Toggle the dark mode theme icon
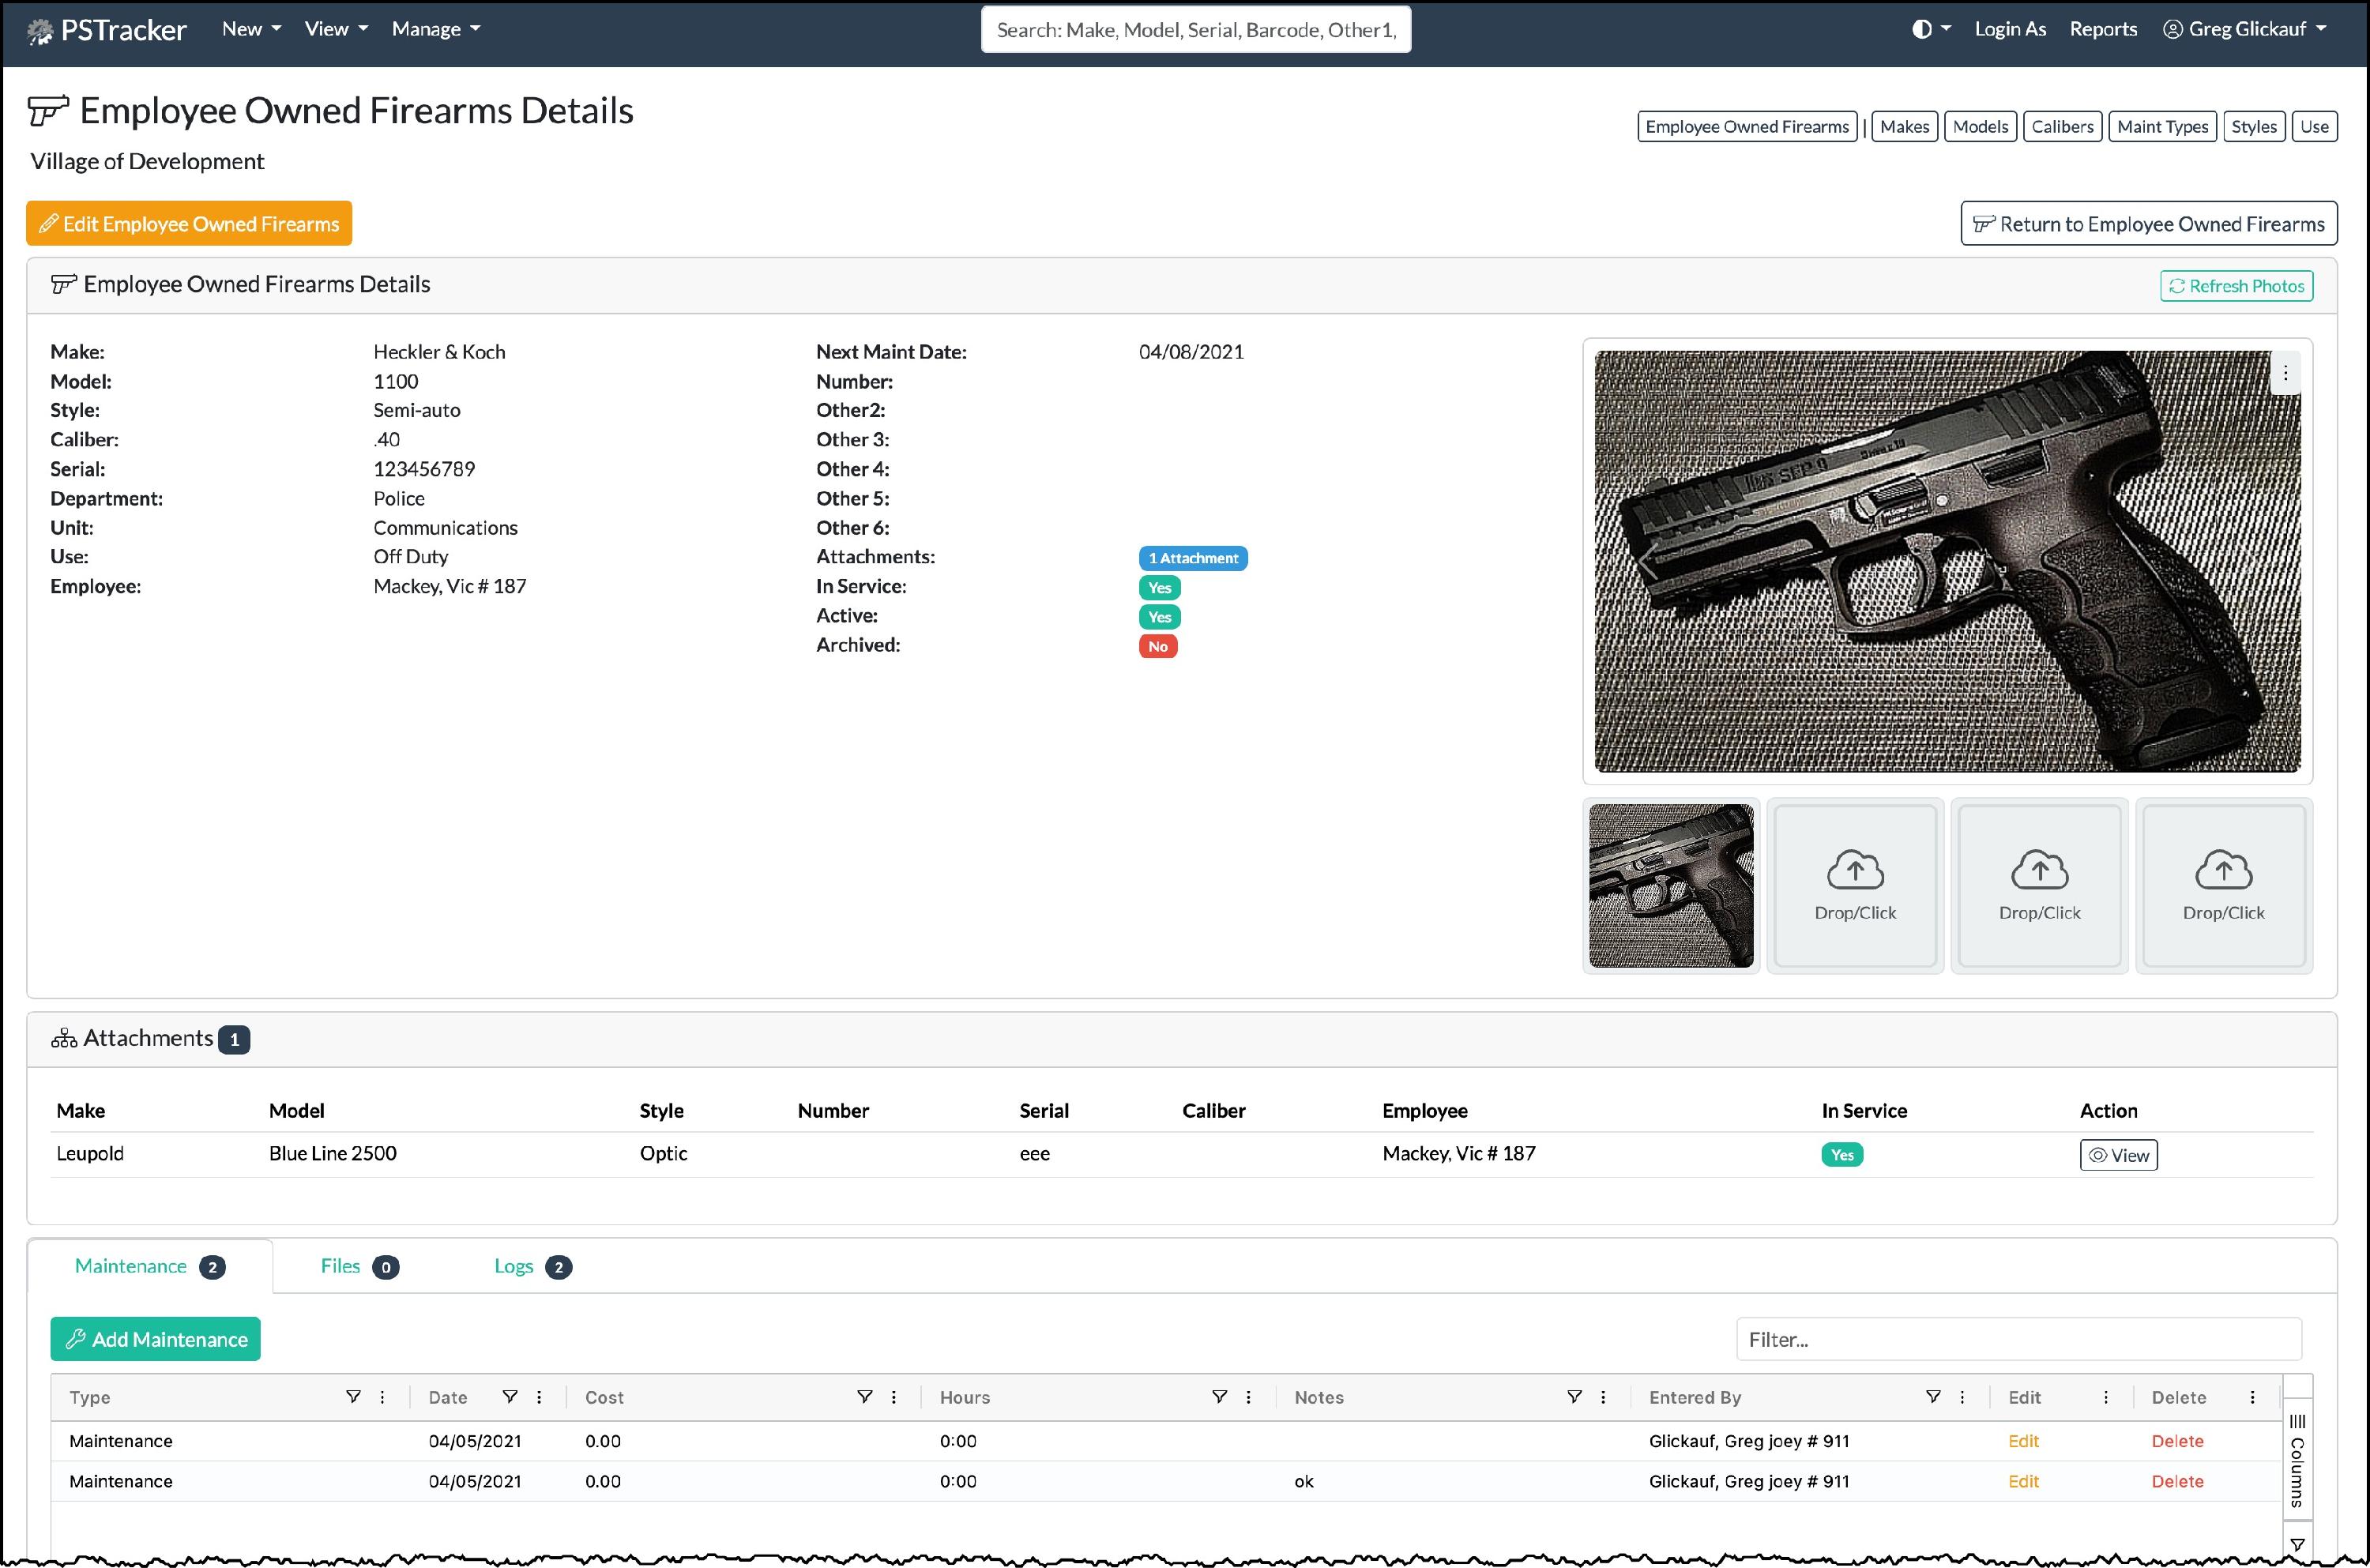The height and width of the screenshot is (1568, 2370). coord(1921,29)
